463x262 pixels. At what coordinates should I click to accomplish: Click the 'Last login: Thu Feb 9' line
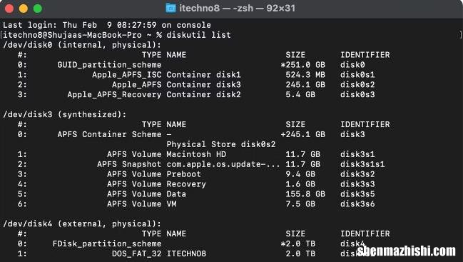point(107,25)
